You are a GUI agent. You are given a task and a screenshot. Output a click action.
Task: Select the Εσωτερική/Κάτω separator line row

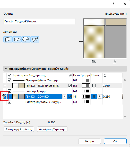click(63, 102)
